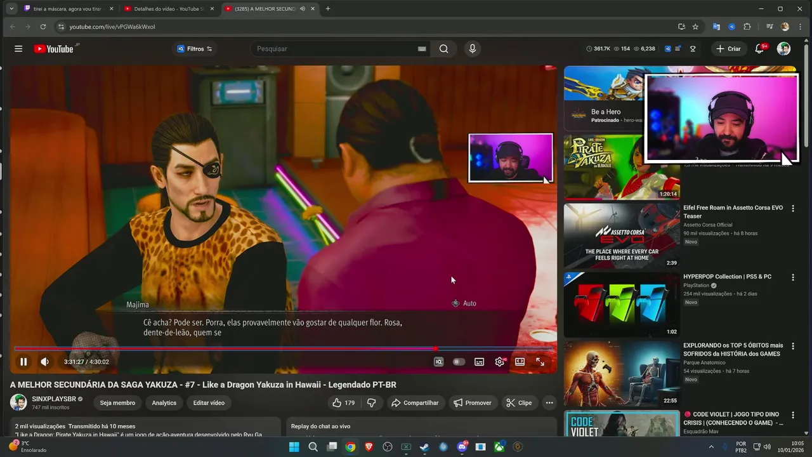Open player settings gear
Screen dimensions: 812x457
[x=500, y=362]
